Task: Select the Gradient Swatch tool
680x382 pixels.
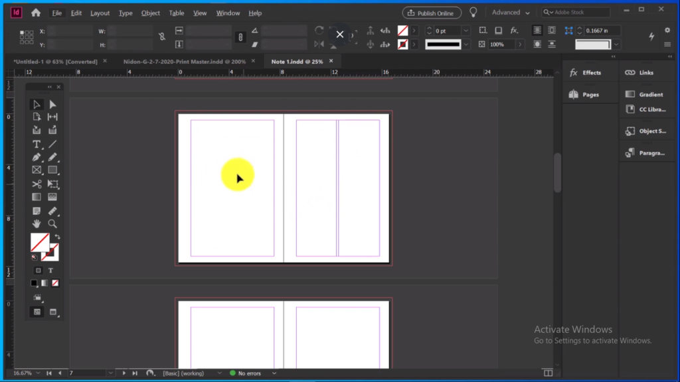Action: click(x=37, y=197)
